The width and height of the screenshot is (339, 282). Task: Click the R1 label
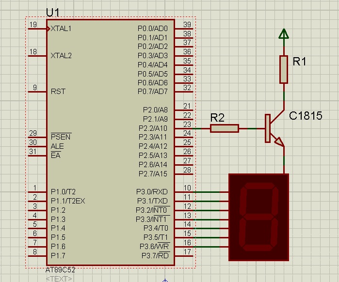pyautogui.click(x=300, y=62)
